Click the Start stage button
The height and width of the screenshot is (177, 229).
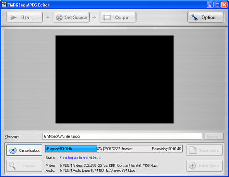[x=25, y=17]
